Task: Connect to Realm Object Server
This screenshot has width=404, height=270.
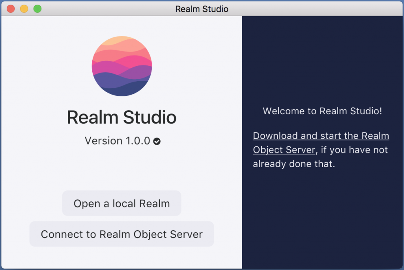Action: click(x=122, y=234)
